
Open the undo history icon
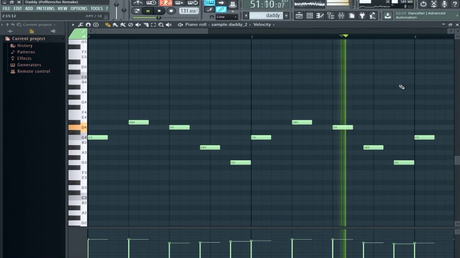[x=423, y=4]
